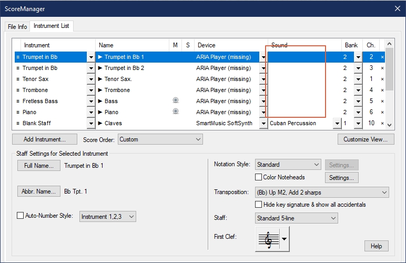Delete the Trombone instrument with its x
406x263 pixels.
coord(382,90)
